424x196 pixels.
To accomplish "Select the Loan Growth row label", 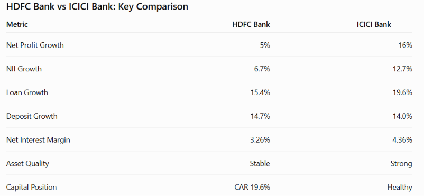I will [x=27, y=92].
